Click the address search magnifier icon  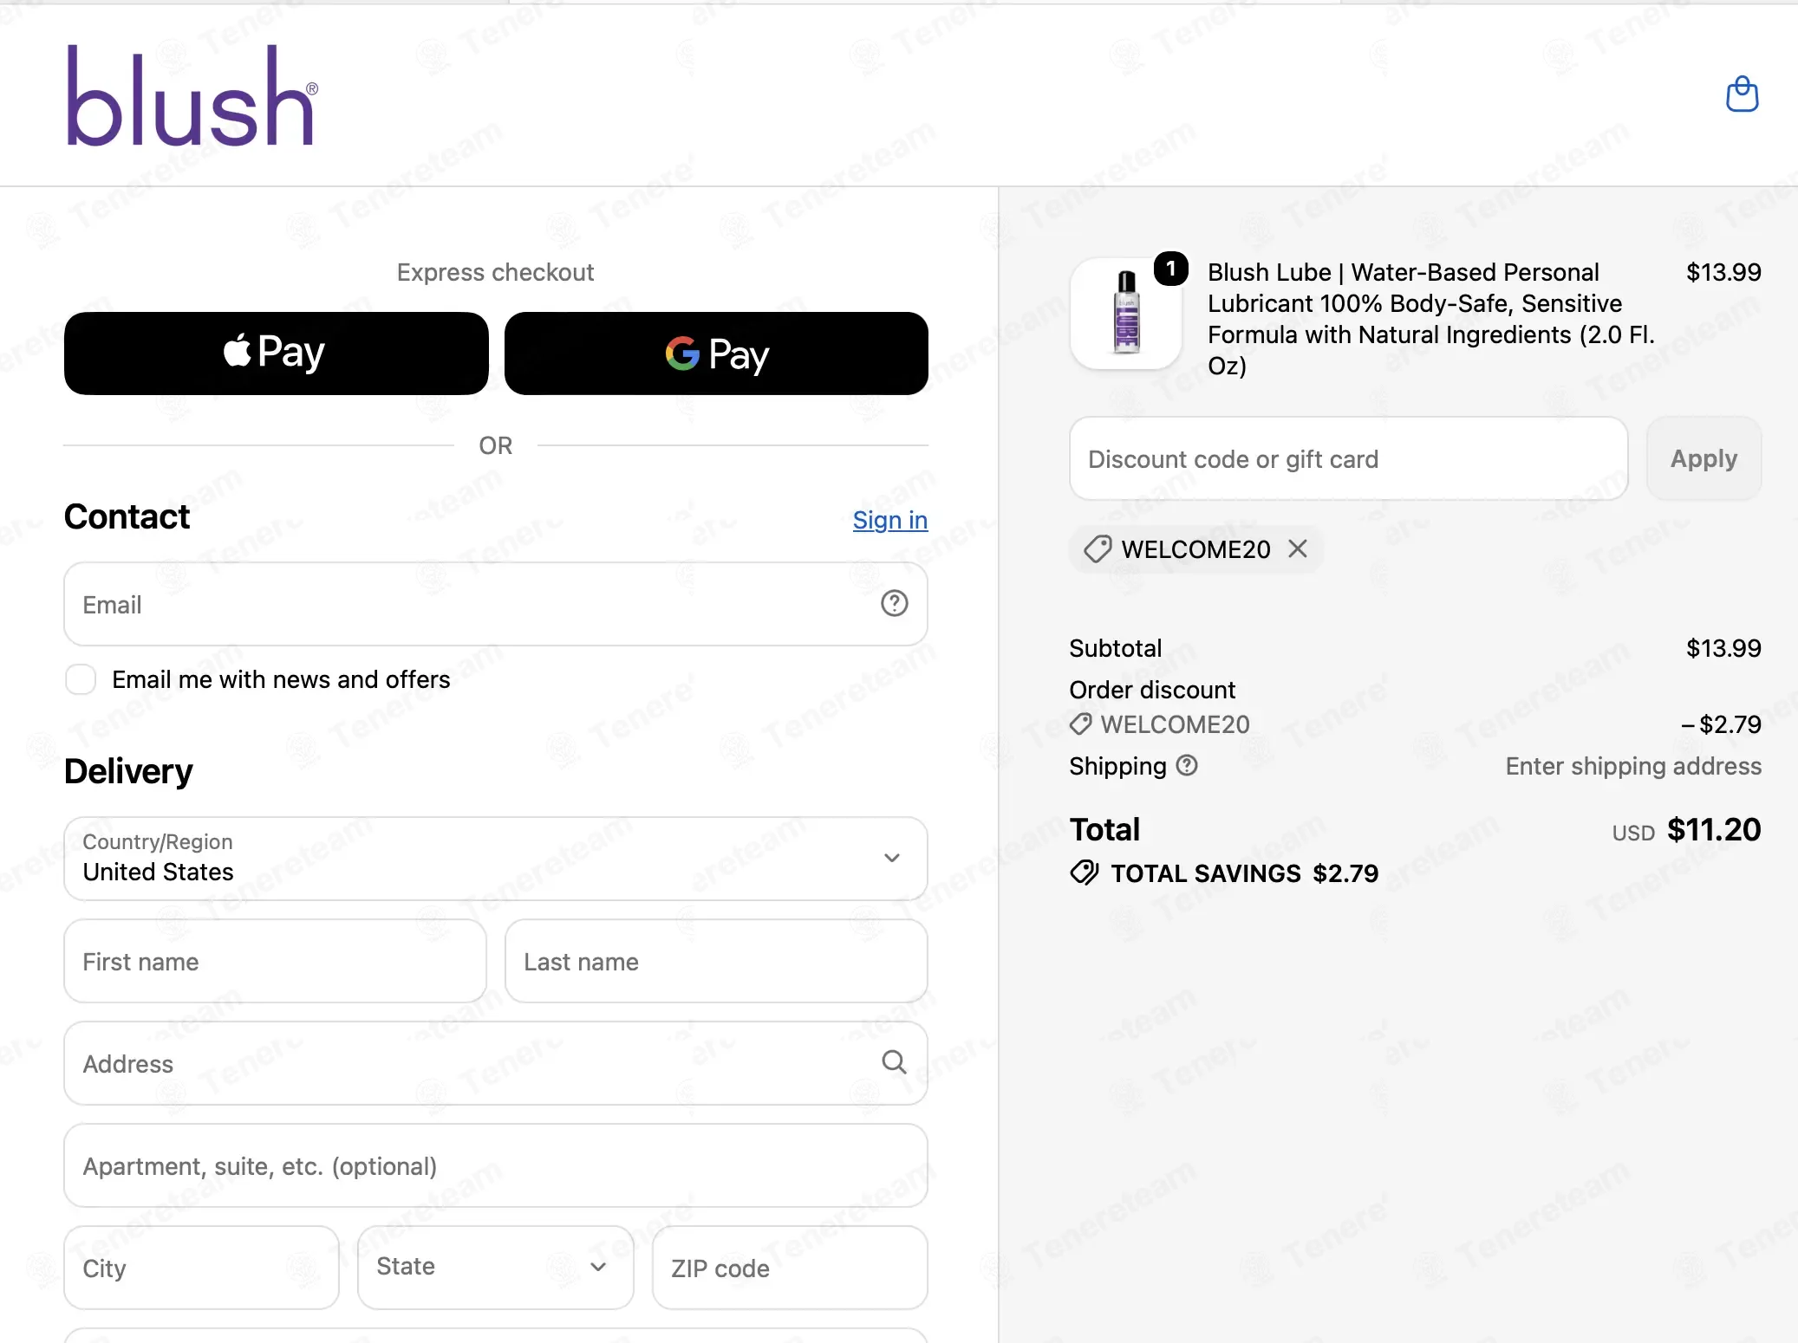click(894, 1062)
